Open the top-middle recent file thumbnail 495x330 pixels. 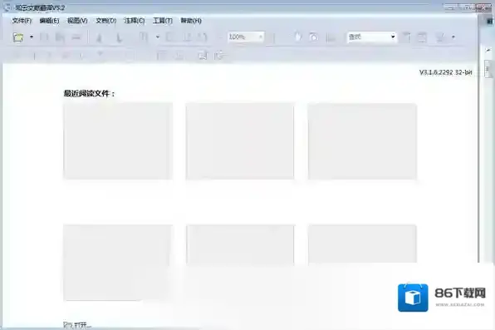pos(240,141)
